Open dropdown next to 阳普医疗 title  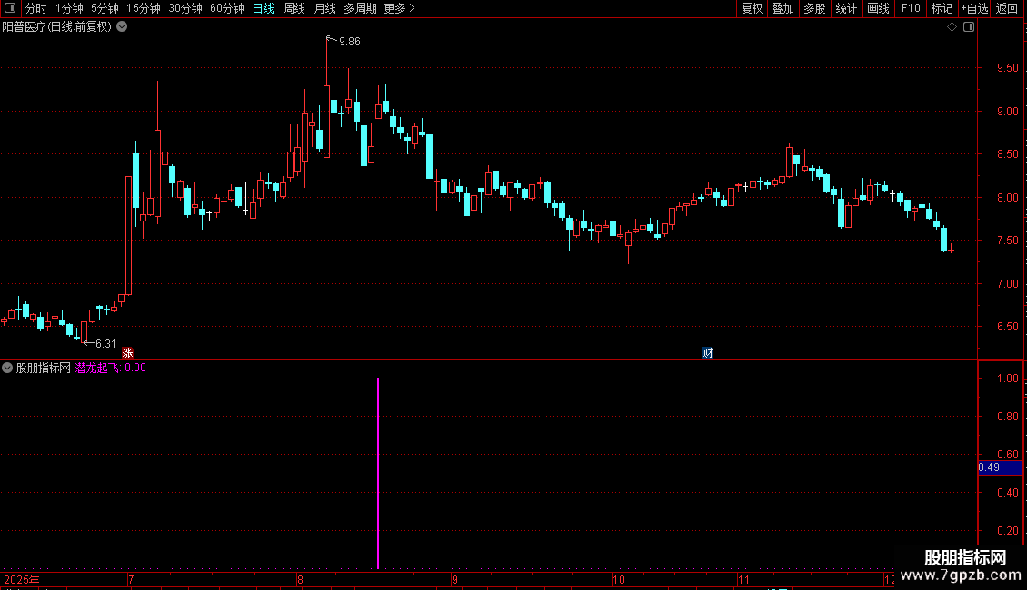[122, 27]
